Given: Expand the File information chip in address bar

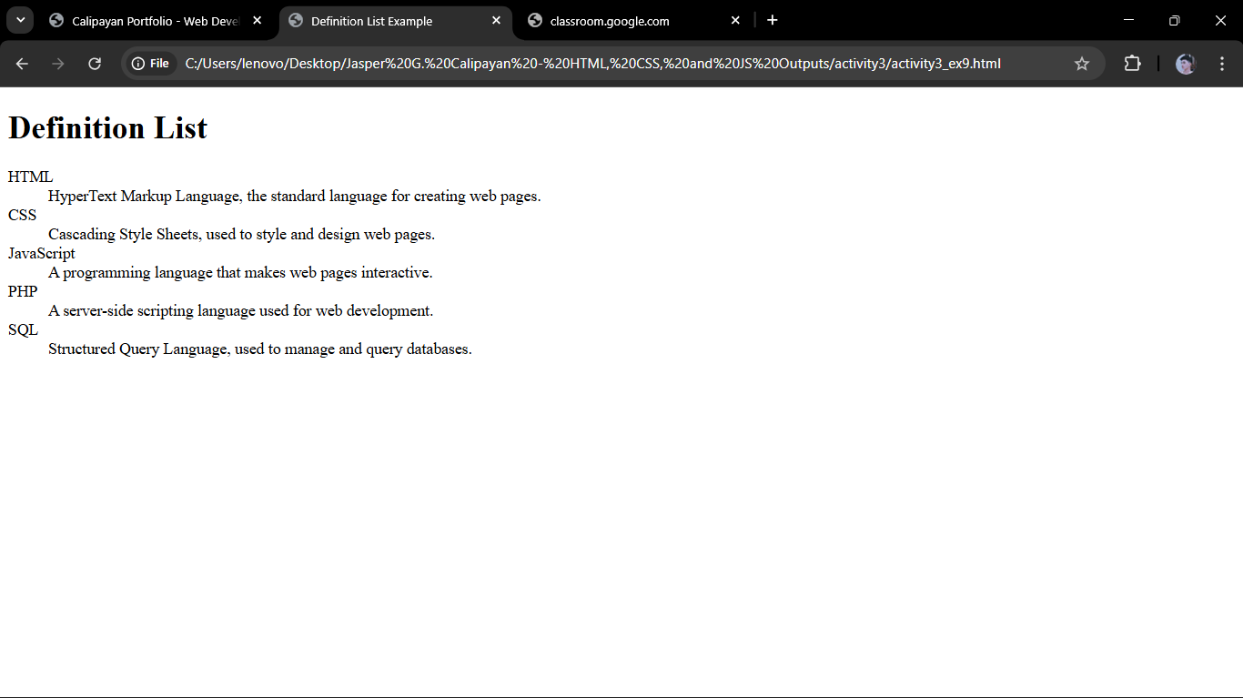Looking at the screenshot, I should click(149, 63).
